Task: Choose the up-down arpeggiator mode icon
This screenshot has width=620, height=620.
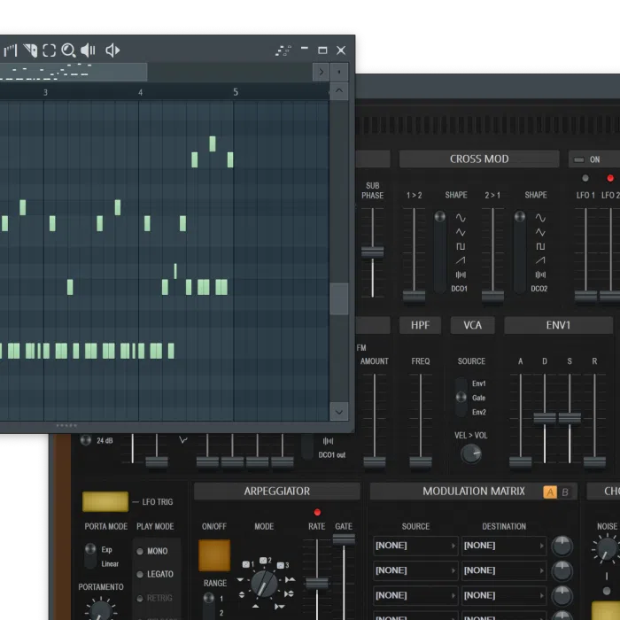Action: pos(242,594)
